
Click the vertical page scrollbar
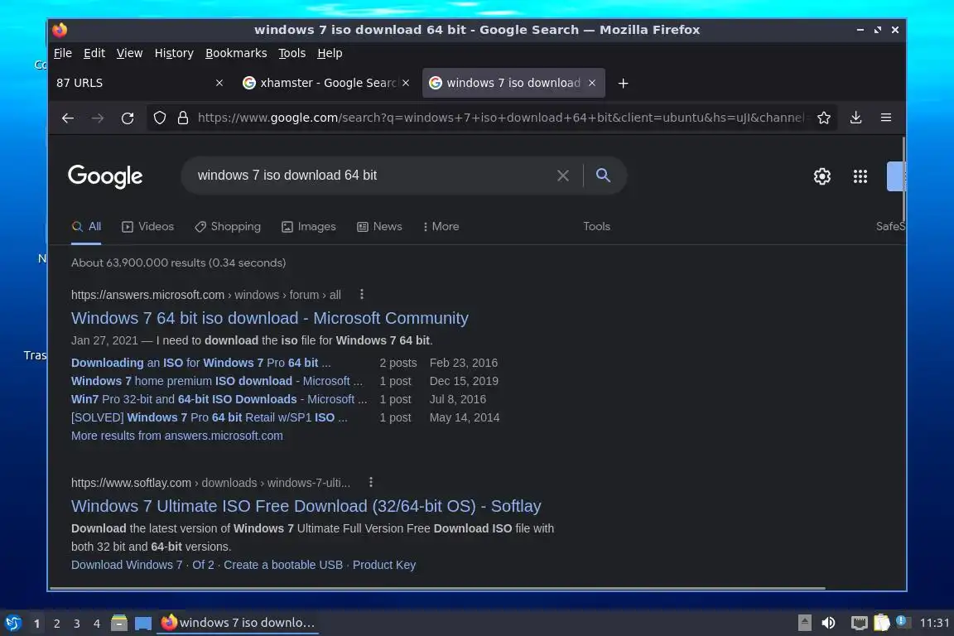click(x=903, y=180)
